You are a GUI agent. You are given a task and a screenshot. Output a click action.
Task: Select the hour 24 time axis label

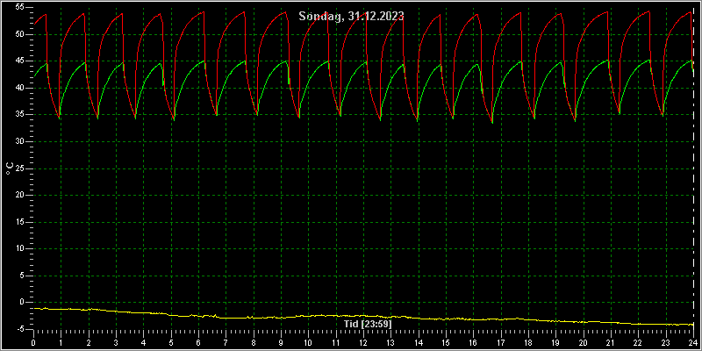coord(693,343)
